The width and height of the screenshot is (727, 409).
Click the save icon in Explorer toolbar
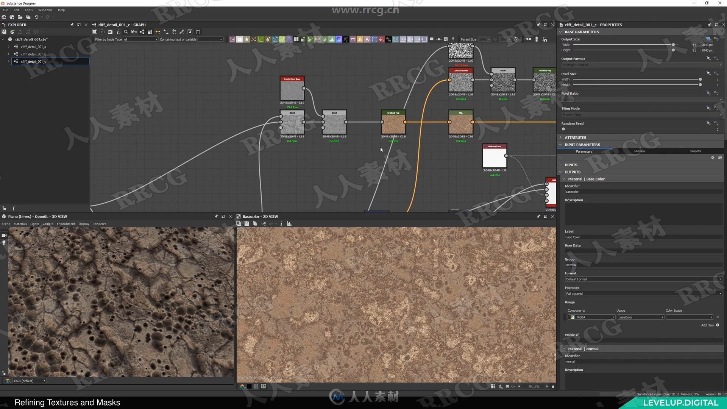4,32
